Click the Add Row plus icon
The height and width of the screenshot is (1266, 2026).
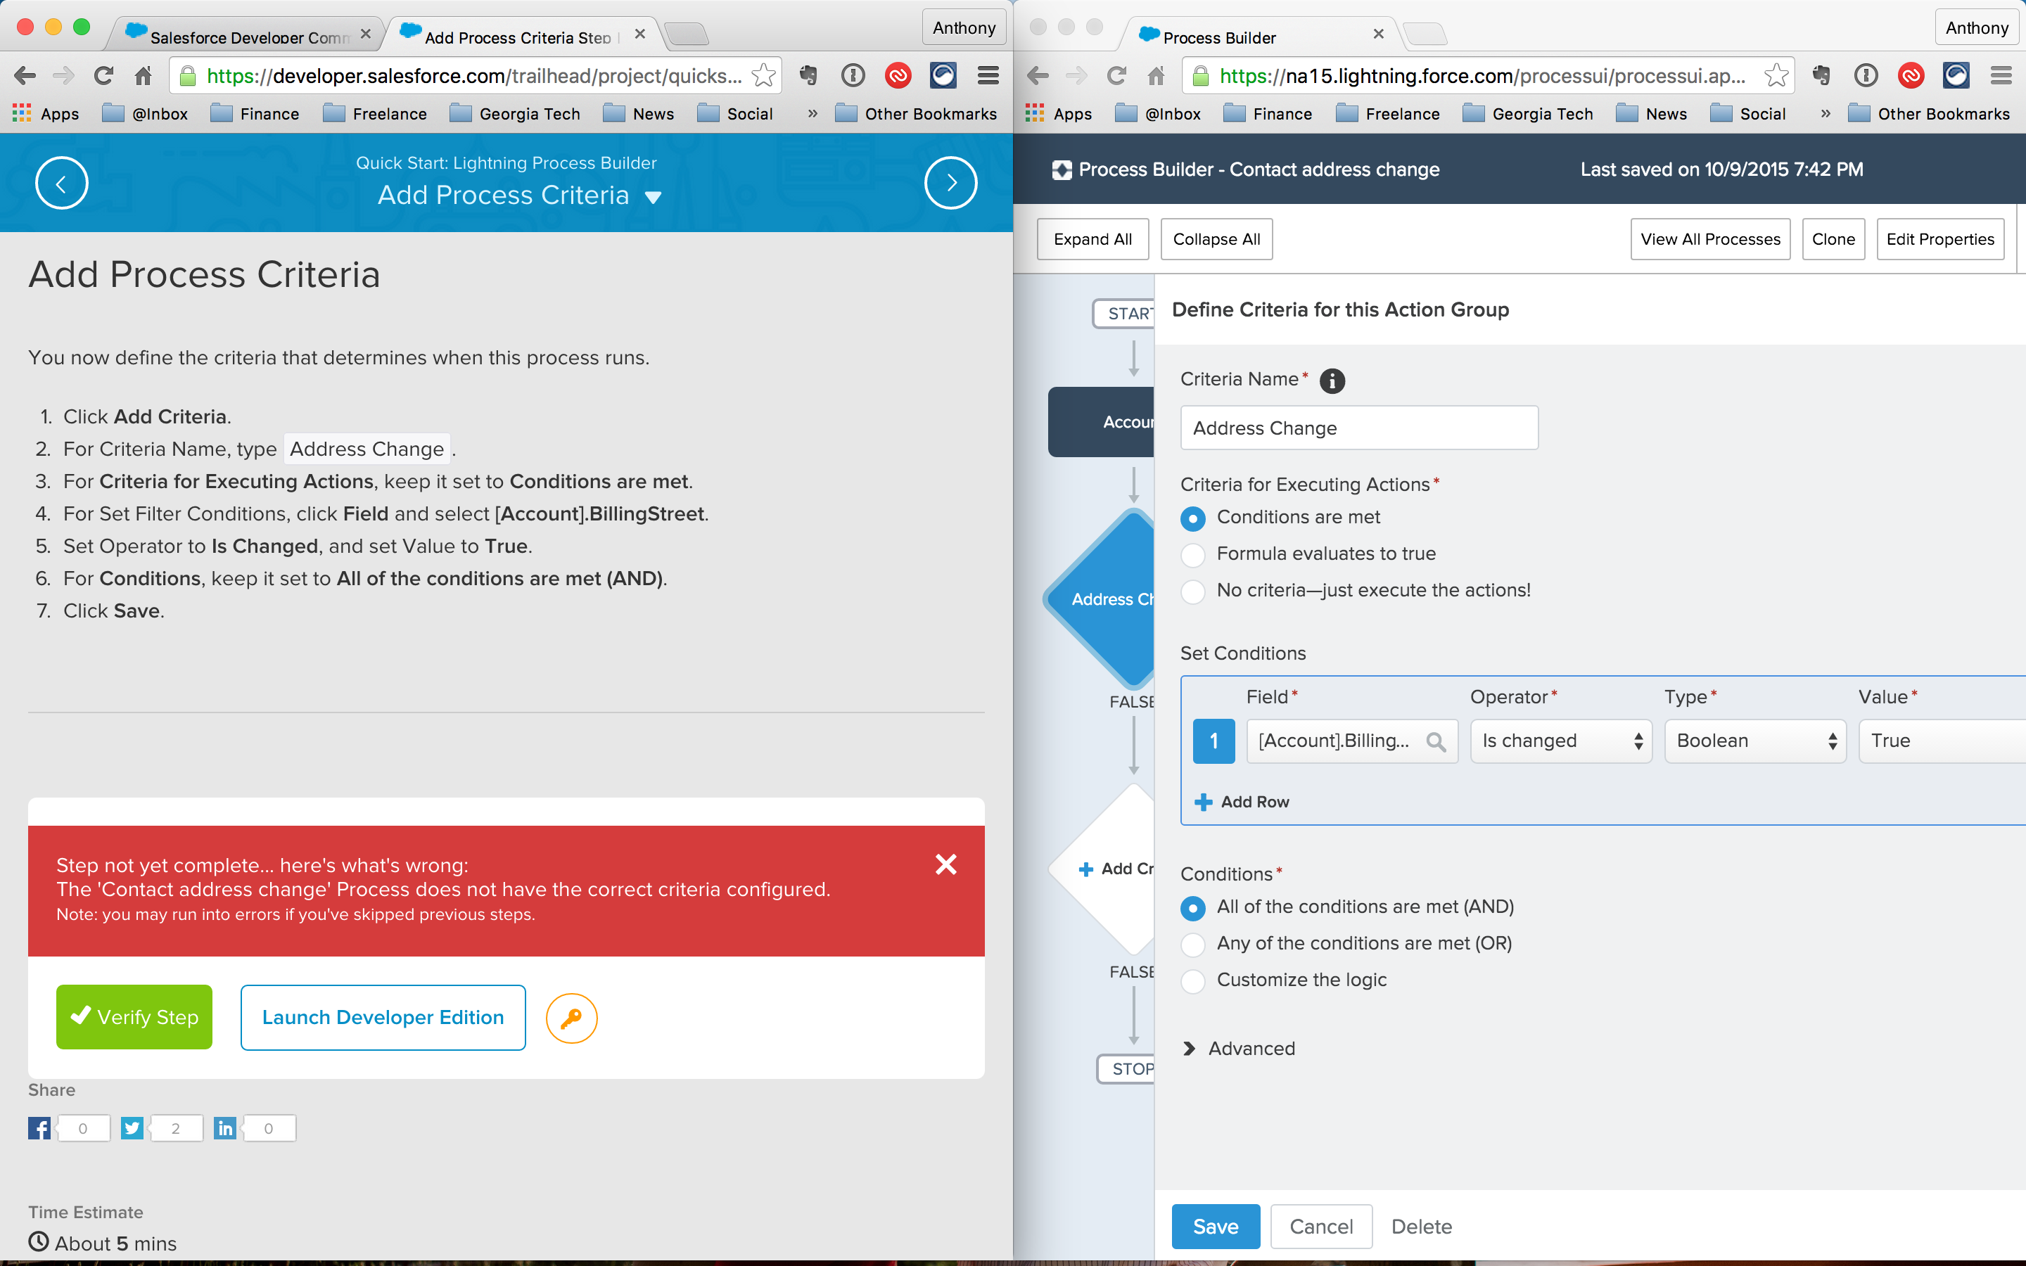click(1203, 802)
